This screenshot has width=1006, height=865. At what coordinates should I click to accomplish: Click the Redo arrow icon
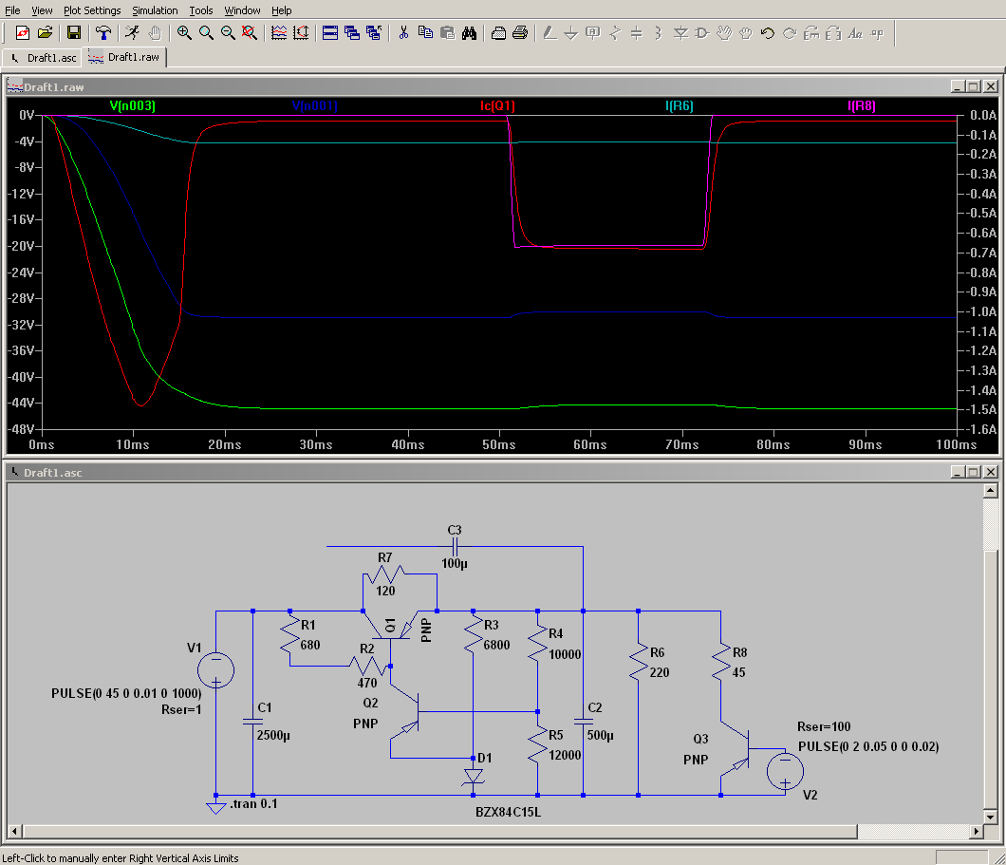coord(790,32)
